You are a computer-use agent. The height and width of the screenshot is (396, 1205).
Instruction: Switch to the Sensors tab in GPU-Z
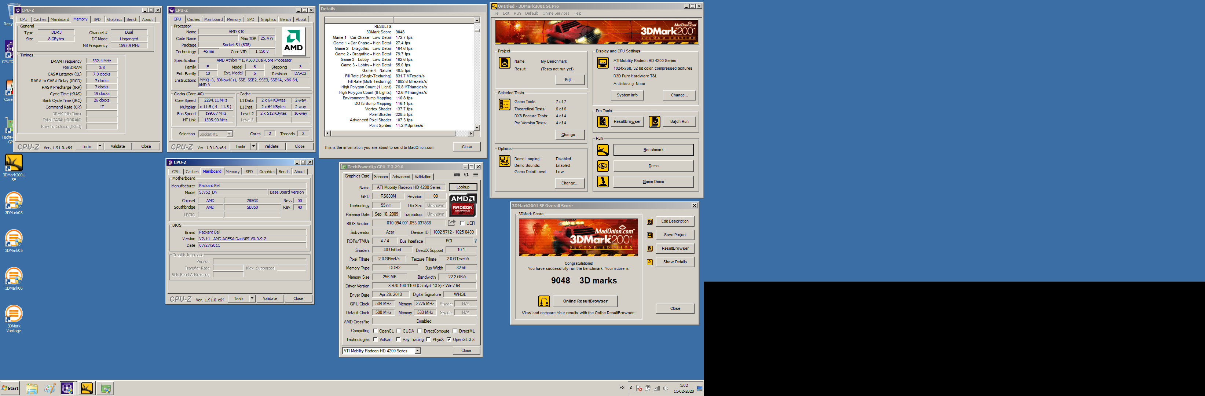click(381, 177)
